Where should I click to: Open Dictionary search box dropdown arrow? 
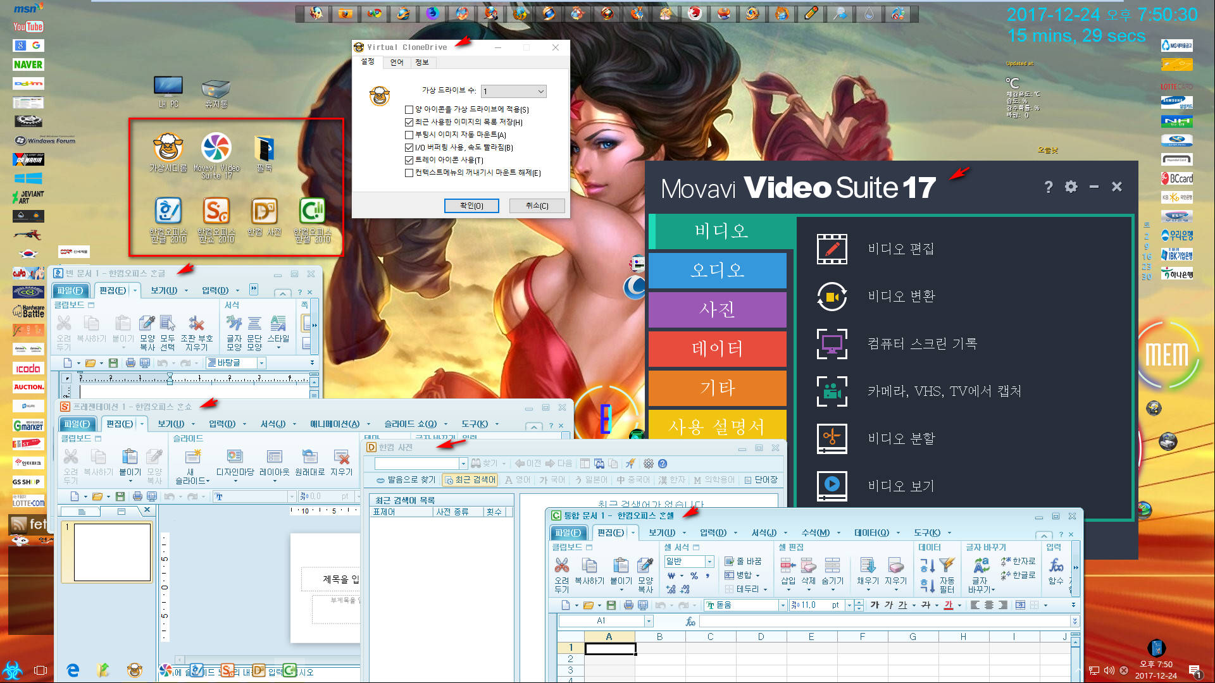click(x=463, y=464)
